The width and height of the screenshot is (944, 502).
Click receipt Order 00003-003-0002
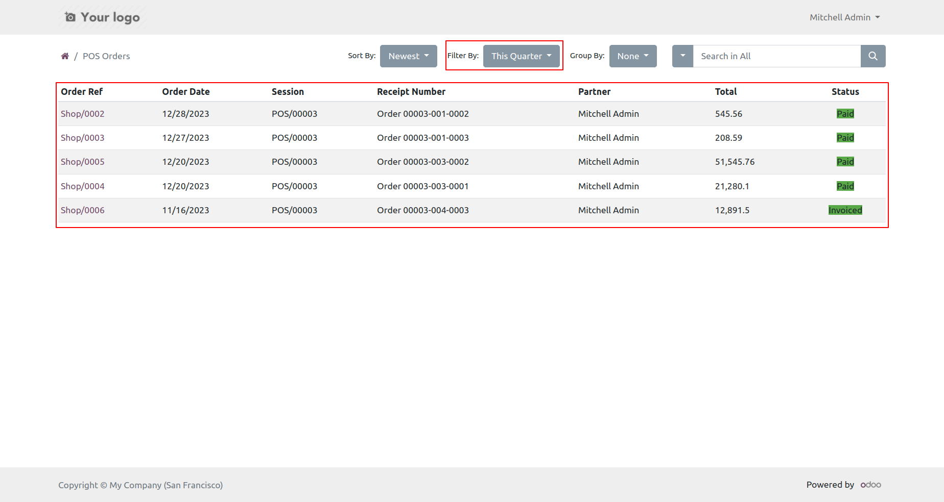[x=423, y=162]
